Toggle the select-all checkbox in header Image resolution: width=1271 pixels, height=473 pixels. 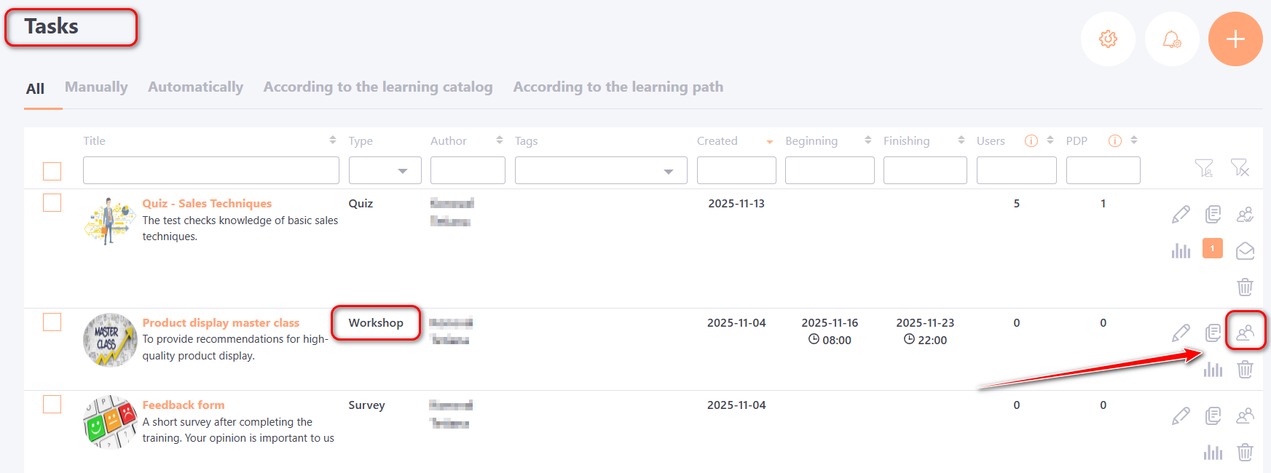(x=52, y=171)
